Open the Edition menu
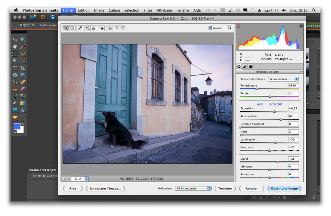 [84, 10]
